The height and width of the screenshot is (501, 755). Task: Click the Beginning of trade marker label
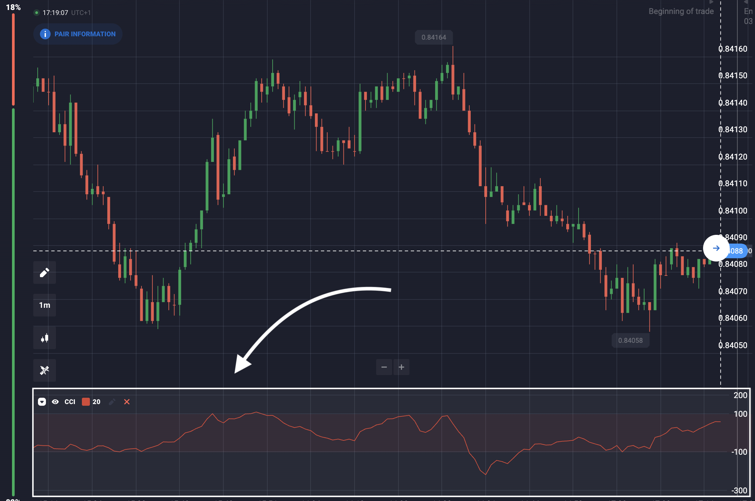[x=681, y=11]
